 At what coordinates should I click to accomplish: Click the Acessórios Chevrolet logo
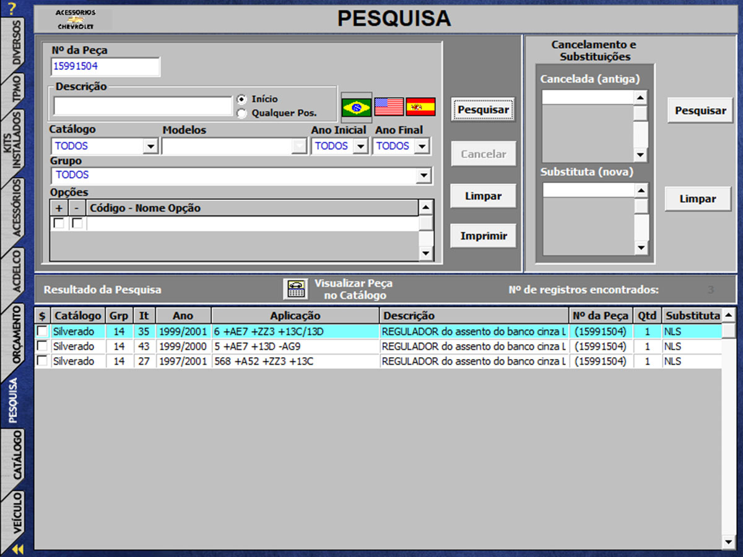tap(75, 20)
